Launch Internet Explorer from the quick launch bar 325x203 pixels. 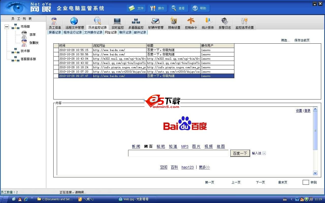(26, 199)
